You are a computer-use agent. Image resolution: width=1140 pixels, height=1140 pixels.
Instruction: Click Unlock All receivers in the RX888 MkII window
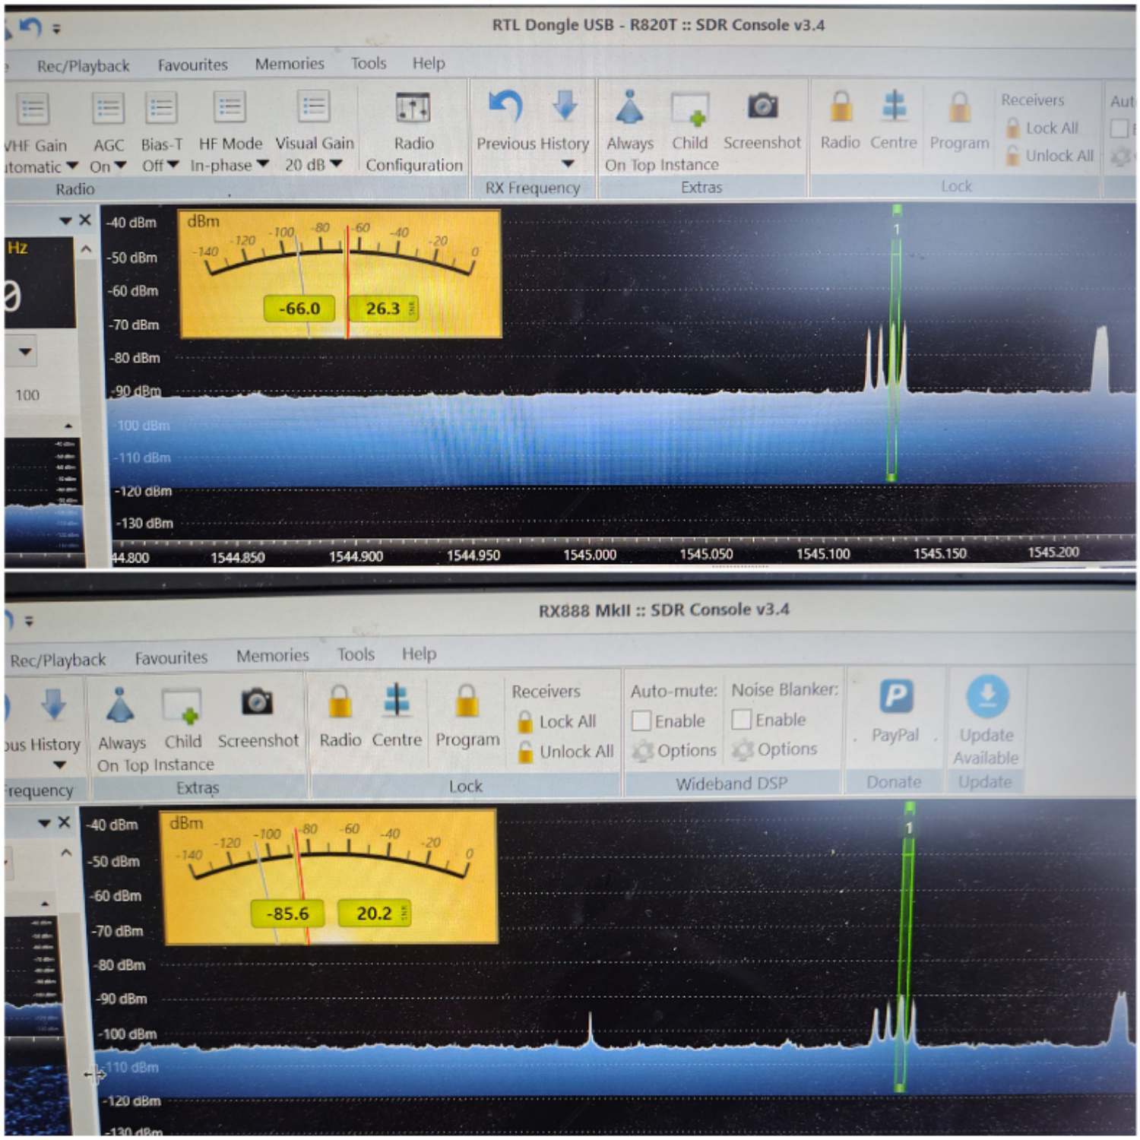tap(565, 752)
